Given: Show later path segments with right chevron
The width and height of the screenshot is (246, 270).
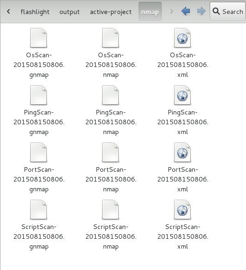Looking at the screenshot, I should 171,12.
